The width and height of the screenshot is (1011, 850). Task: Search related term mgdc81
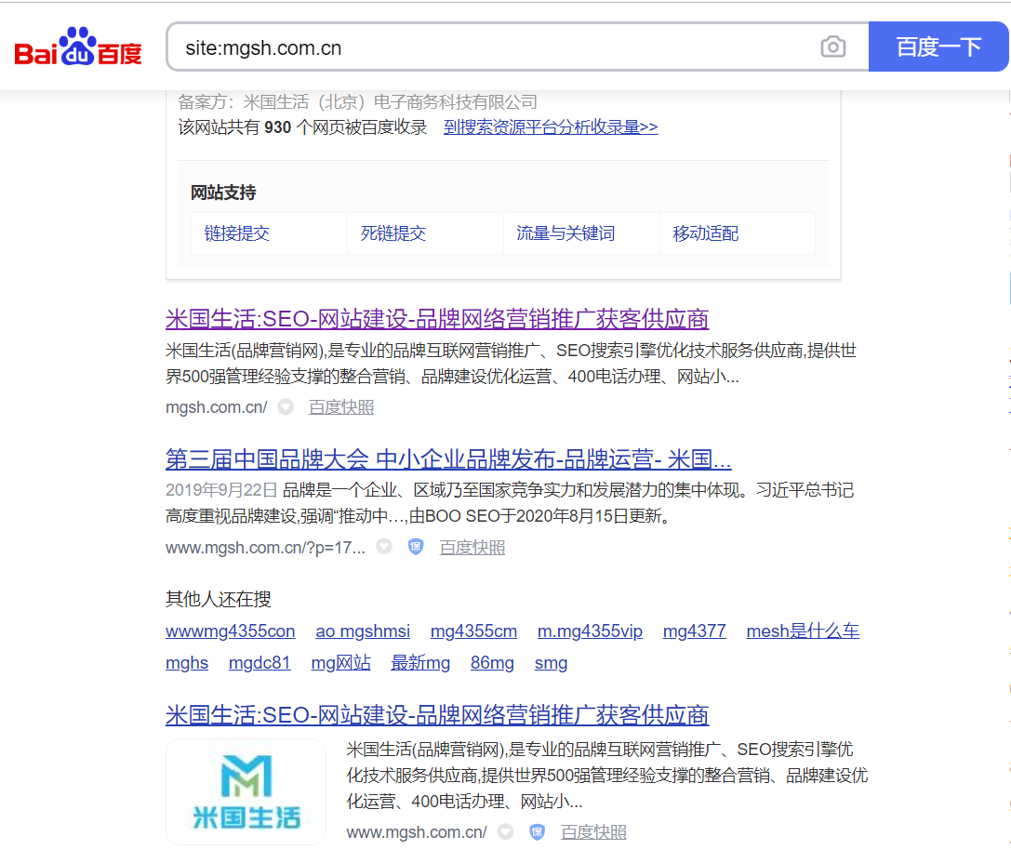pyautogui.click(x=259, y=663)
